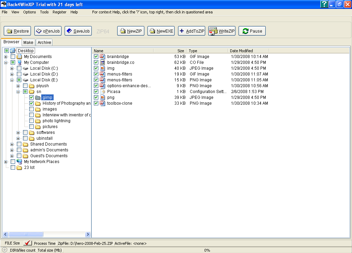Open the File menu
Screen dimensions: 352x253
pyautogui.click(x=4, y=12)
